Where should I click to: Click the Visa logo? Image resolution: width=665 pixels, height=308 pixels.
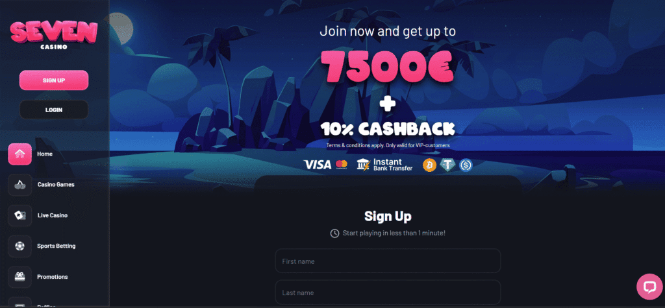click(x=317, y=165)
